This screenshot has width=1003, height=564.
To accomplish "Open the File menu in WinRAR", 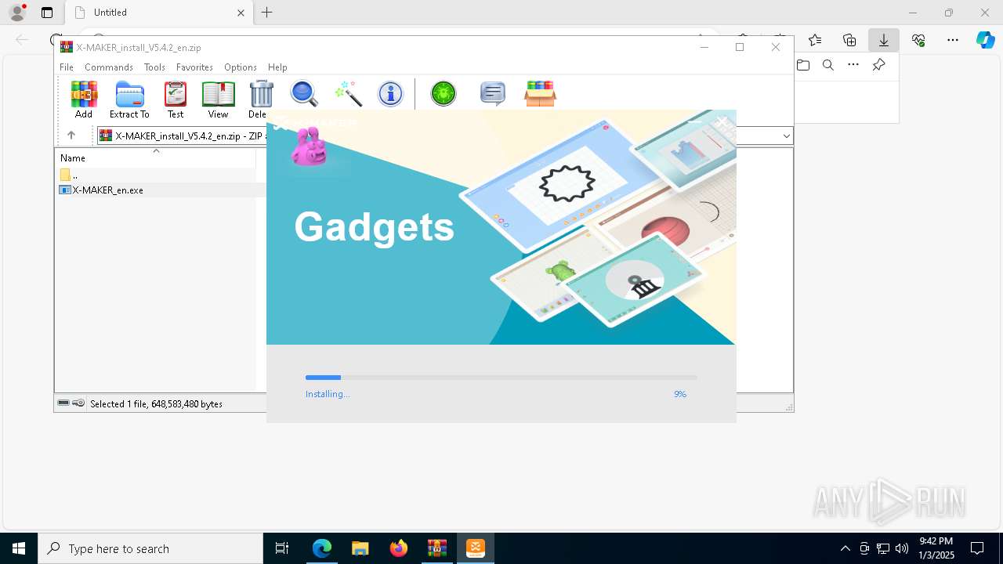I will pyautogui.click(x=67, y=67).
